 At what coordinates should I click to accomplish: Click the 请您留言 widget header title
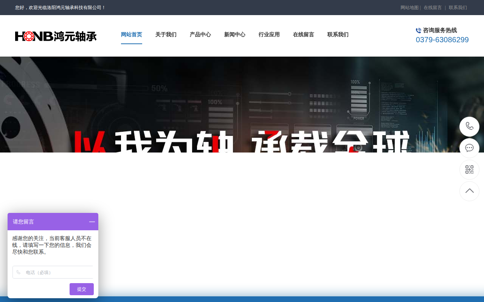coord(23,222)
